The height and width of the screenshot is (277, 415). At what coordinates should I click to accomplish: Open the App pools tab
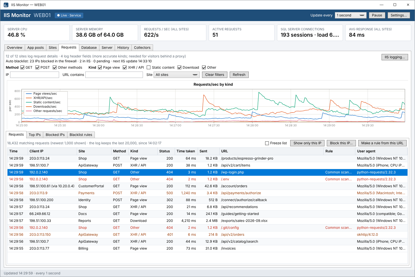tap(35, 48)
